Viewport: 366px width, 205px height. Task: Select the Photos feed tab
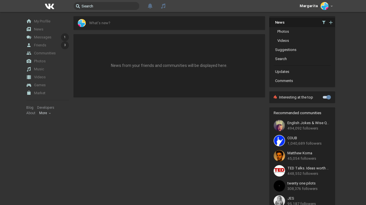pyautogui.click(x=302, y=32)
